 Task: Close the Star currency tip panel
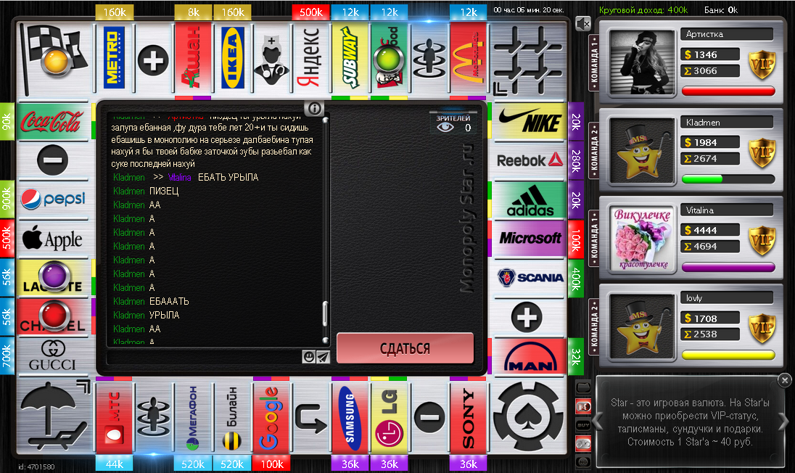[784, 379]
